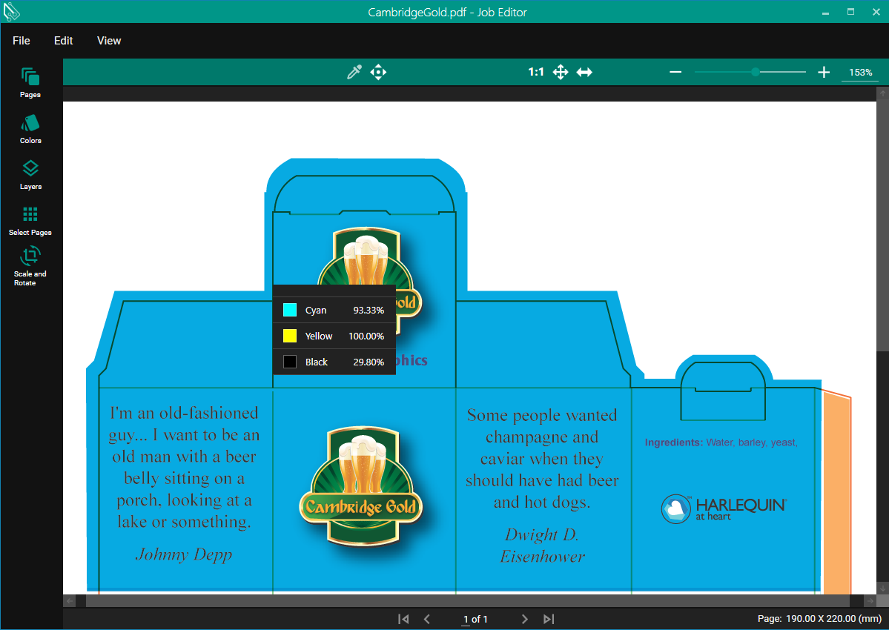This screenshot has width=889, height=630.
Task: Click the fit to page icon
Action: [561, 72]
